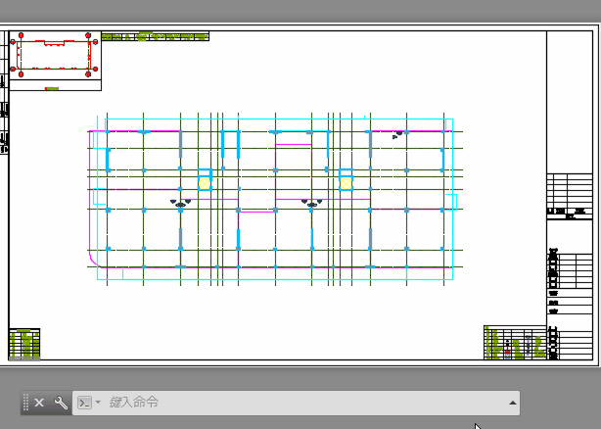Click the recent commands prompt icon
The image size is (601, 429).
tap(84, 403)
